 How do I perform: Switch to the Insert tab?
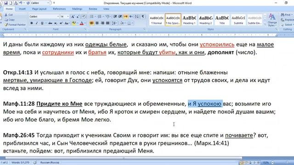(22, 9)
